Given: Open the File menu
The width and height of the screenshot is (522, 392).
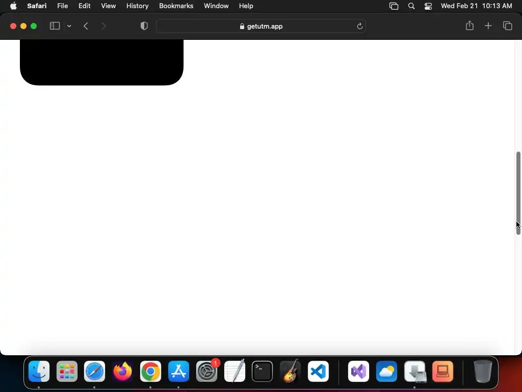Looking at the screenshot, I should pyautogui.click(x=62, y=6).
